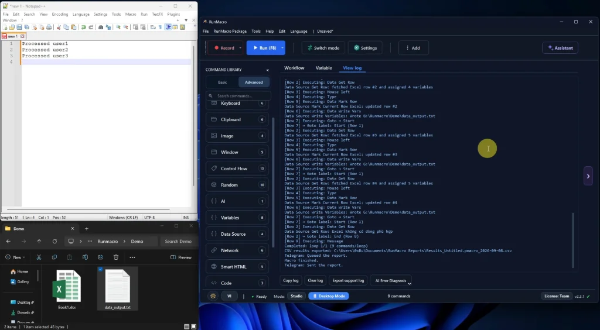The width and height of the screenshot is (600, 330).
Task: Open Gallery in File Explorer sidebar
Action: [19, 281]
